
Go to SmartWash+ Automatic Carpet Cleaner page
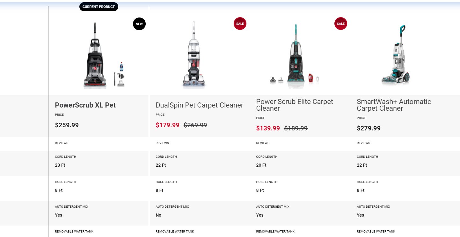pos(394,105)
